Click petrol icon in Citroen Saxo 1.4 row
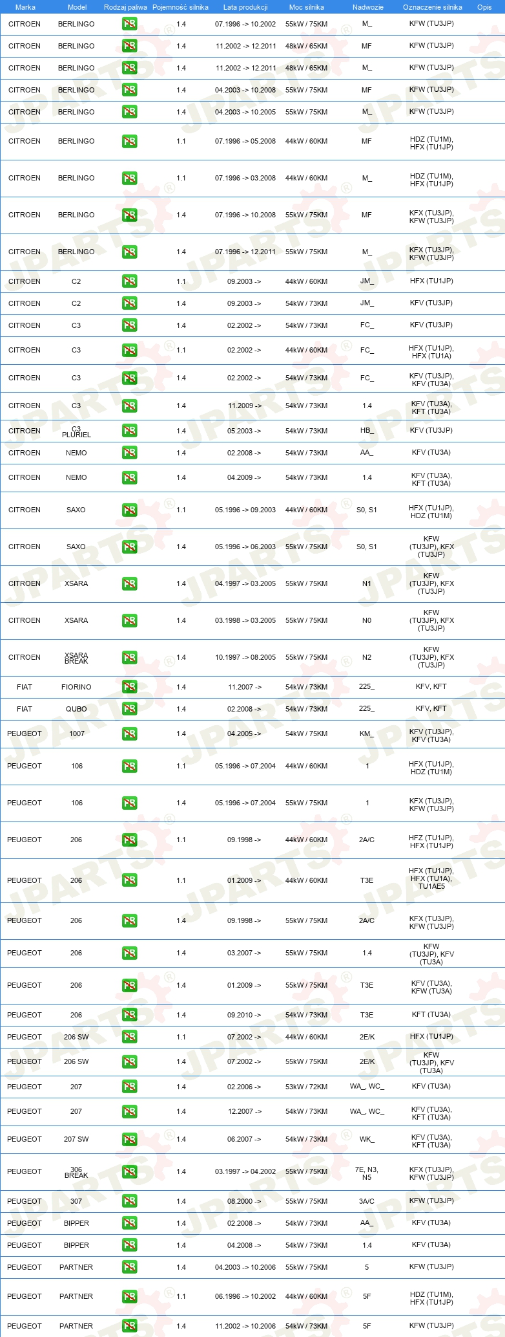 click(x=129, y=547)
